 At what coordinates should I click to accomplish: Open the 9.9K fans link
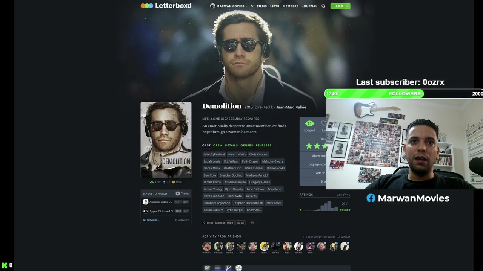[343, 195]
